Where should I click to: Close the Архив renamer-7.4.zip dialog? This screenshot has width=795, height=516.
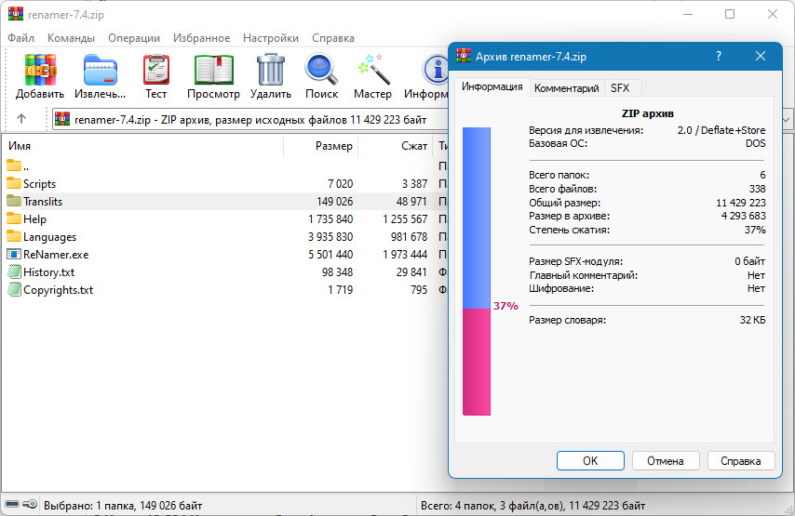(x=760, y=56)
